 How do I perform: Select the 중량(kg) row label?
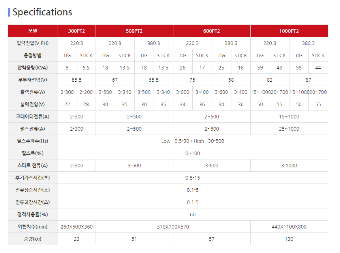(33, 239)
